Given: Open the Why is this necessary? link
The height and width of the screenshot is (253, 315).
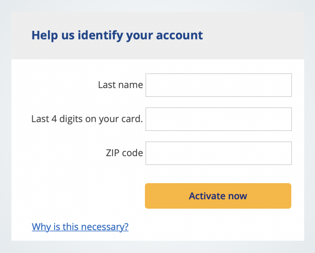Looking at the screenshot, I should pyautogui.click(x=80, y=227).
